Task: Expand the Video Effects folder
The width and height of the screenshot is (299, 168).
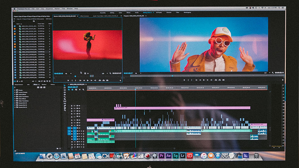Action: 15,99
